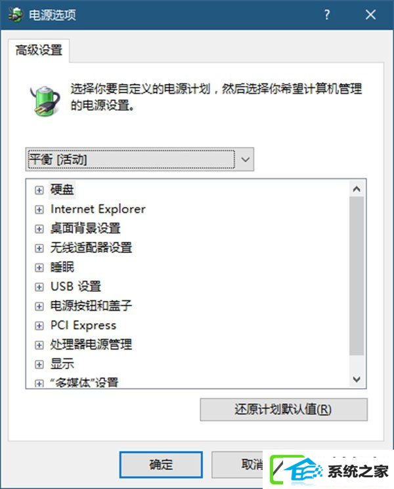Viewport: 394px width, 489px height.
Task: Click the scrollbar down arrow in settings list
Action: (x=357, y=380)
